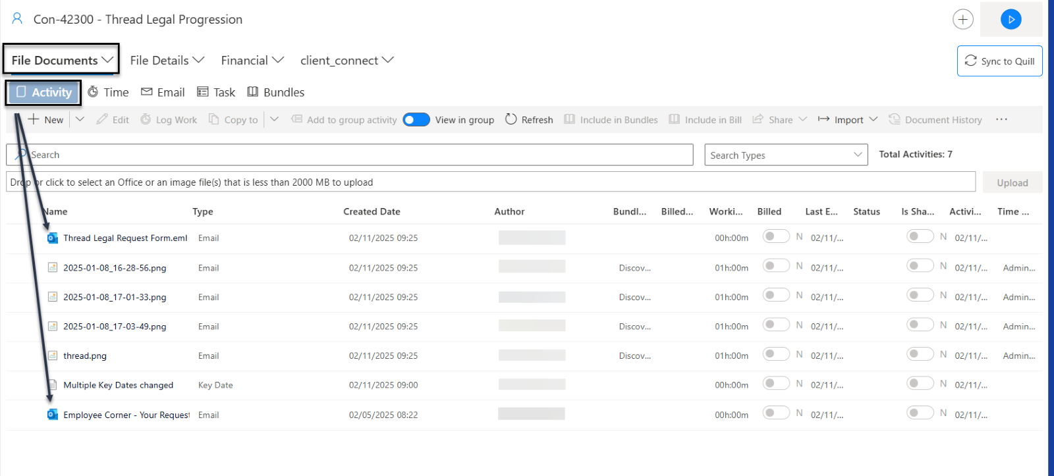Click document icon for Multiple Key Dates changed

tap(52, 384)
